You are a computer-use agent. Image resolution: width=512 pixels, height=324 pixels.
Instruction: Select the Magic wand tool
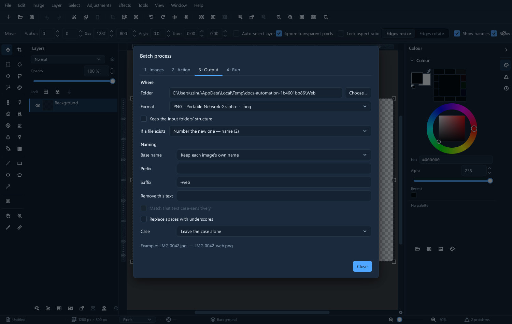(8, 88)
